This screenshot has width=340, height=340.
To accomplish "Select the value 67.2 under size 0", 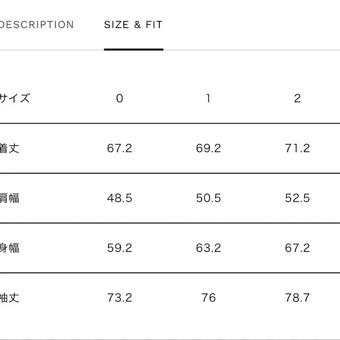I will coord(119,148).
